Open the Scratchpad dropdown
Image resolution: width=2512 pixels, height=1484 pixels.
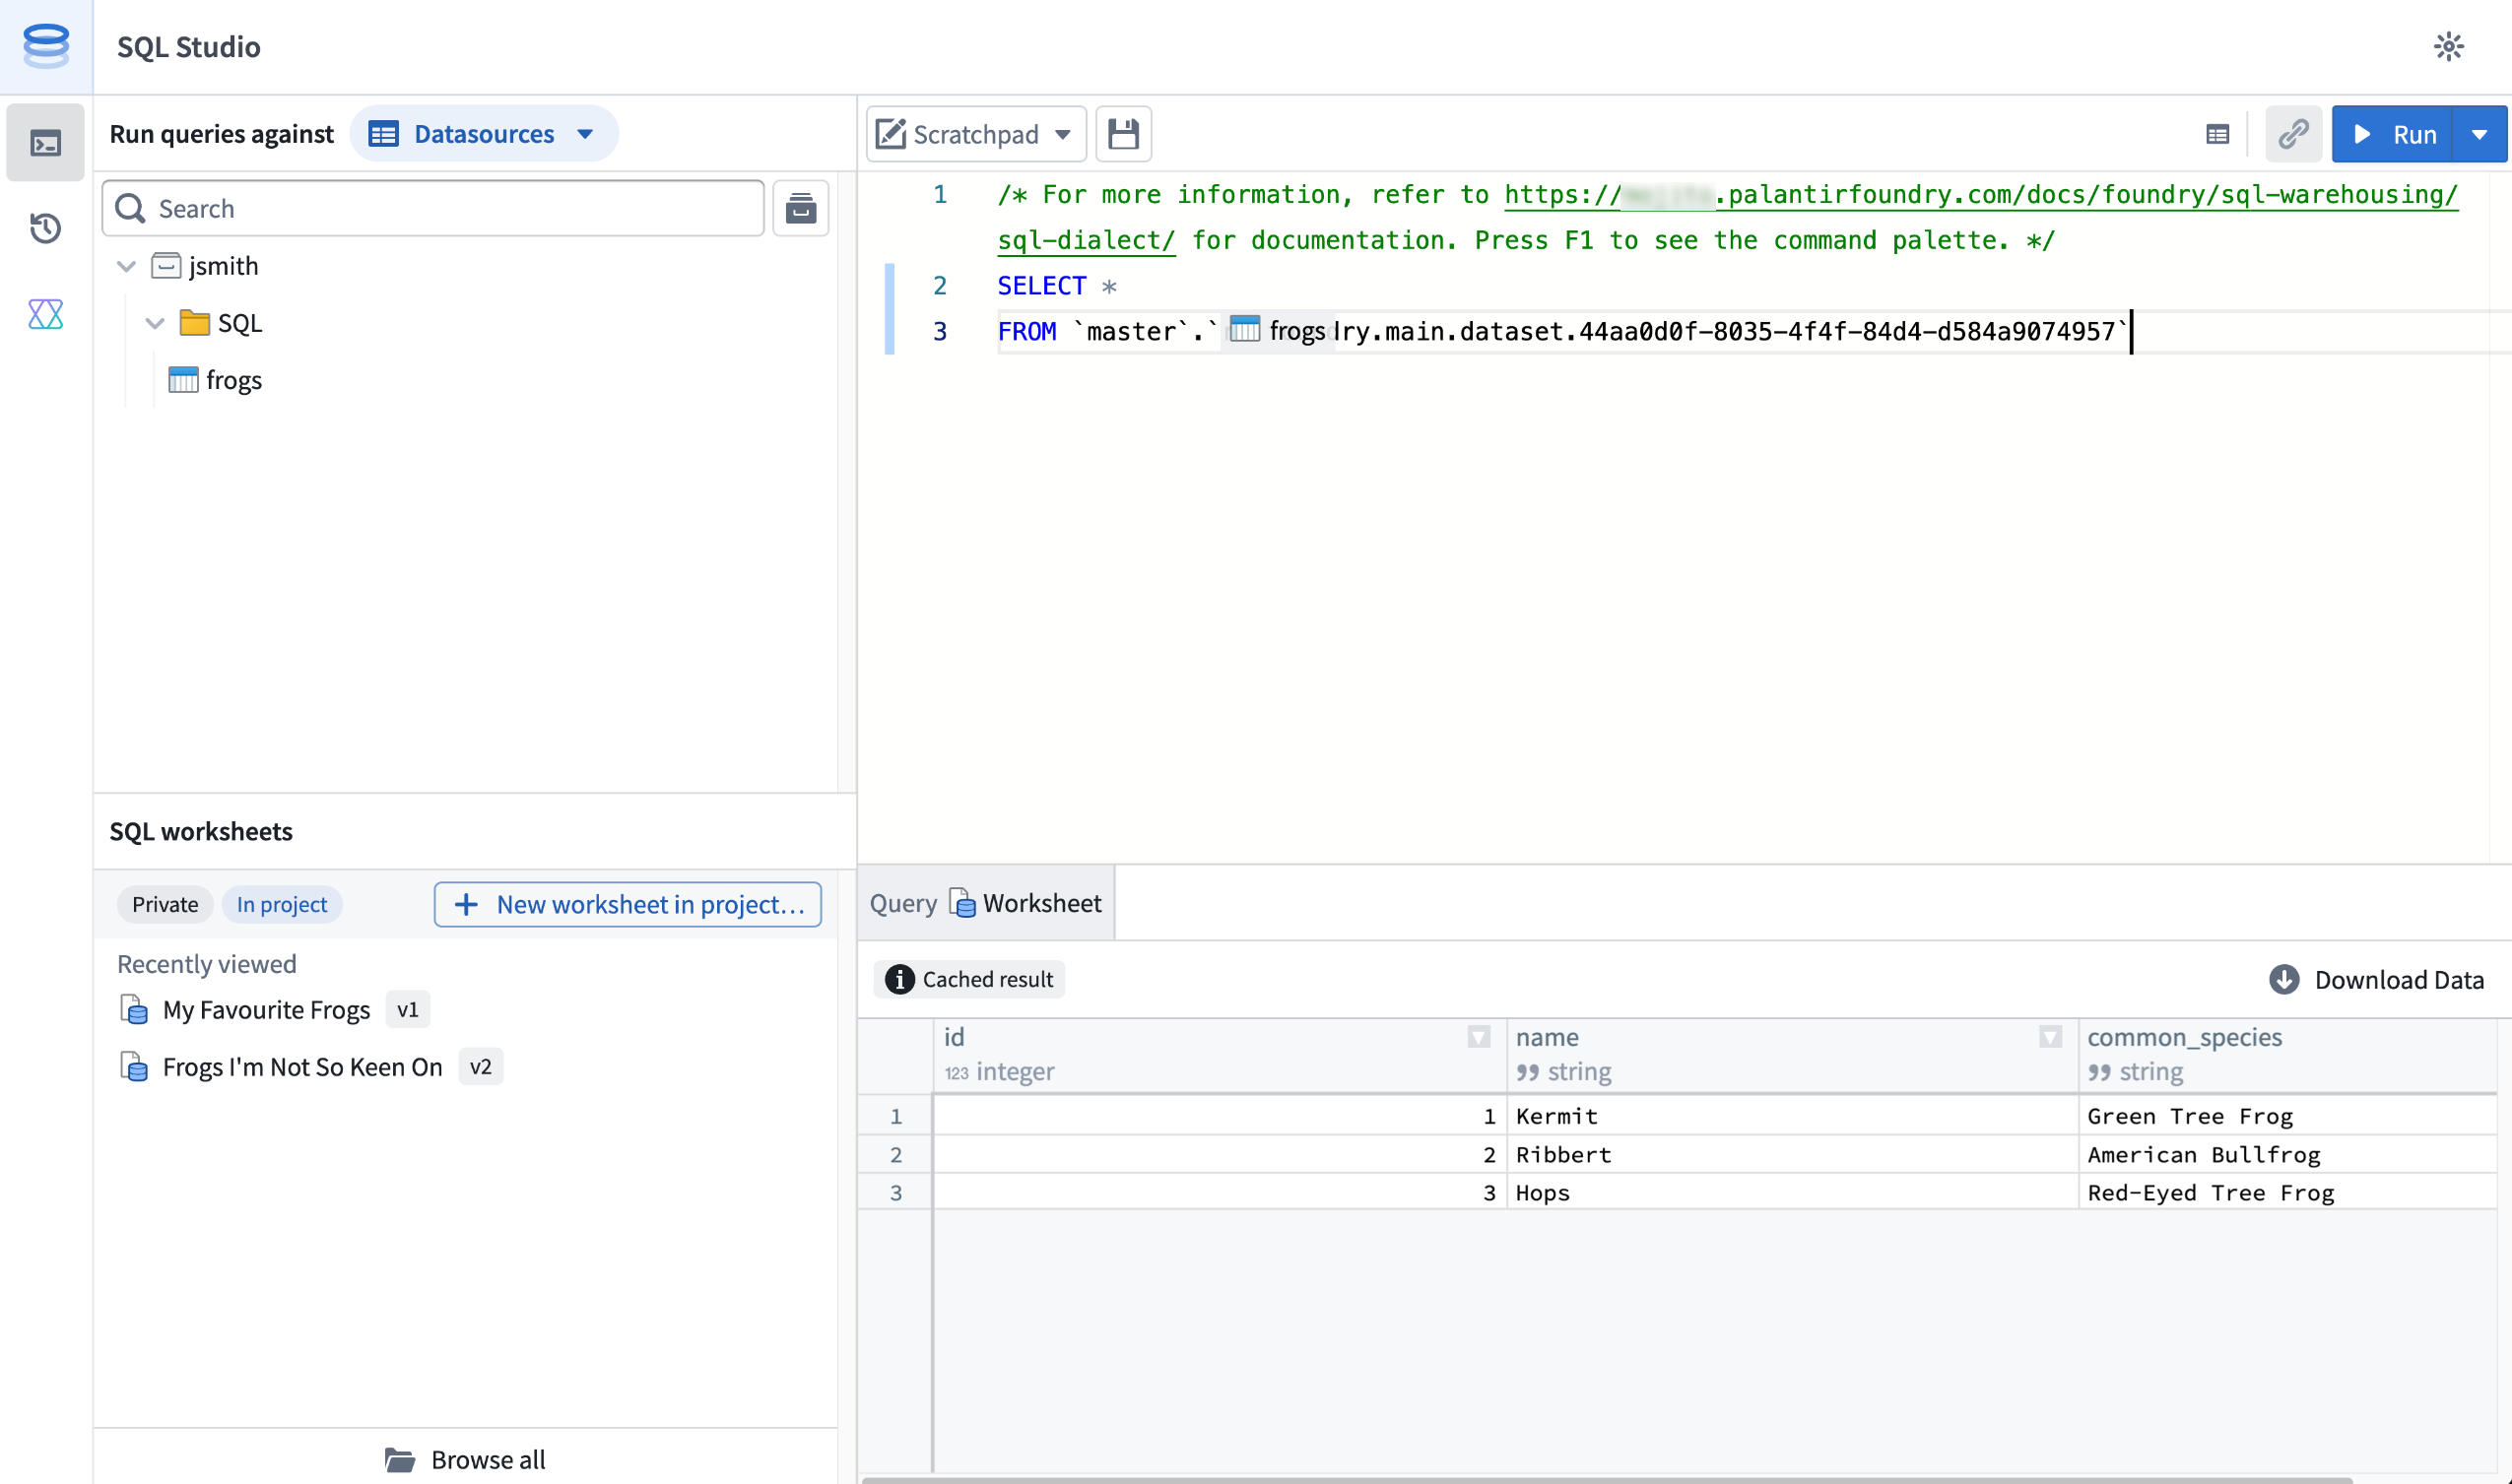(976, 134)
